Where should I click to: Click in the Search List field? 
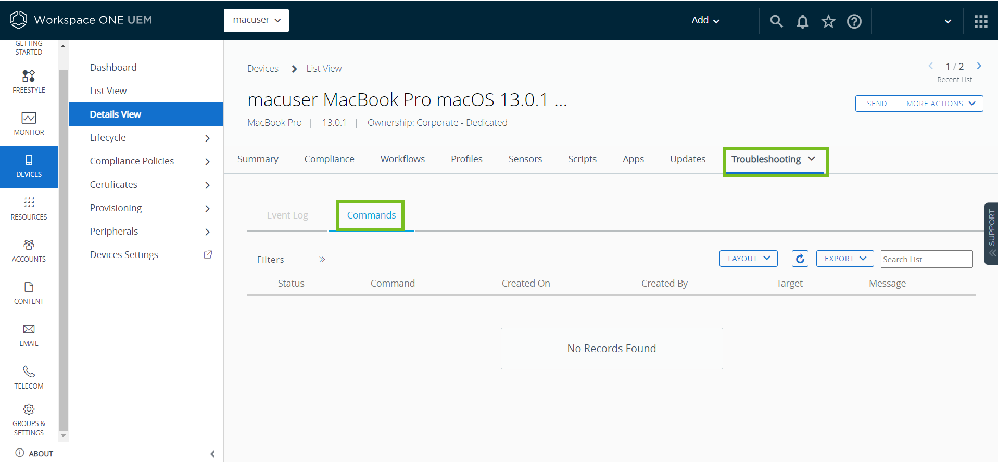point(927,259)
